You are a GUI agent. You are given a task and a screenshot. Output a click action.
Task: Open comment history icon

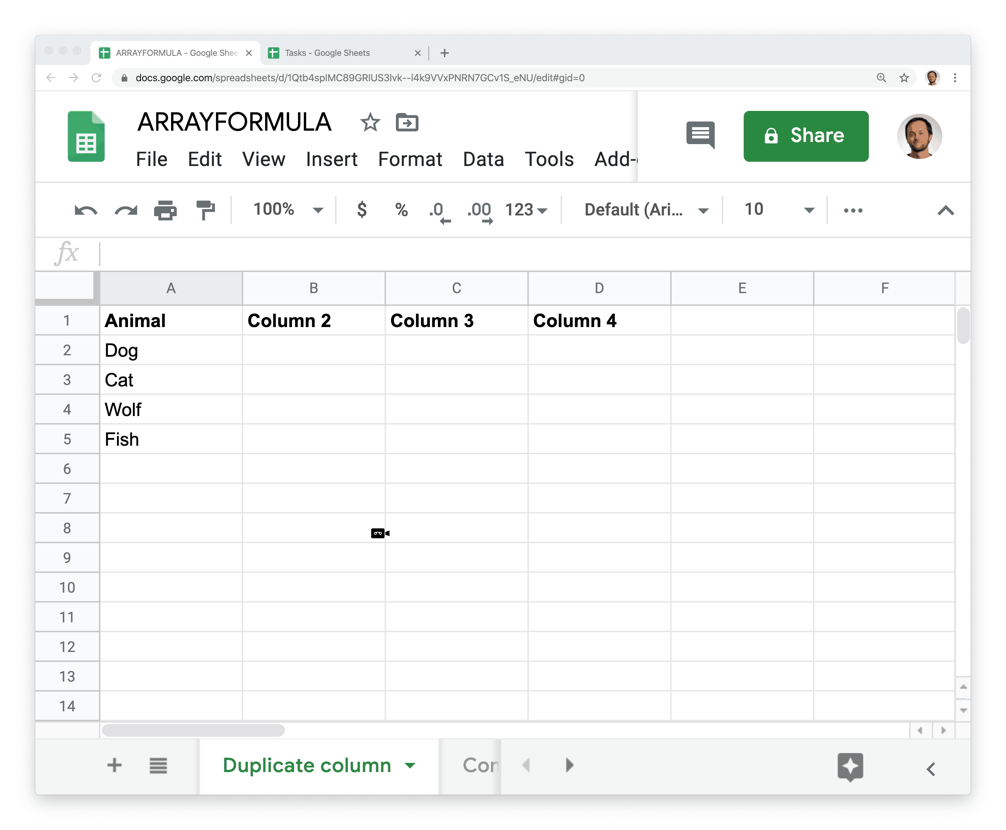[700, 134]
